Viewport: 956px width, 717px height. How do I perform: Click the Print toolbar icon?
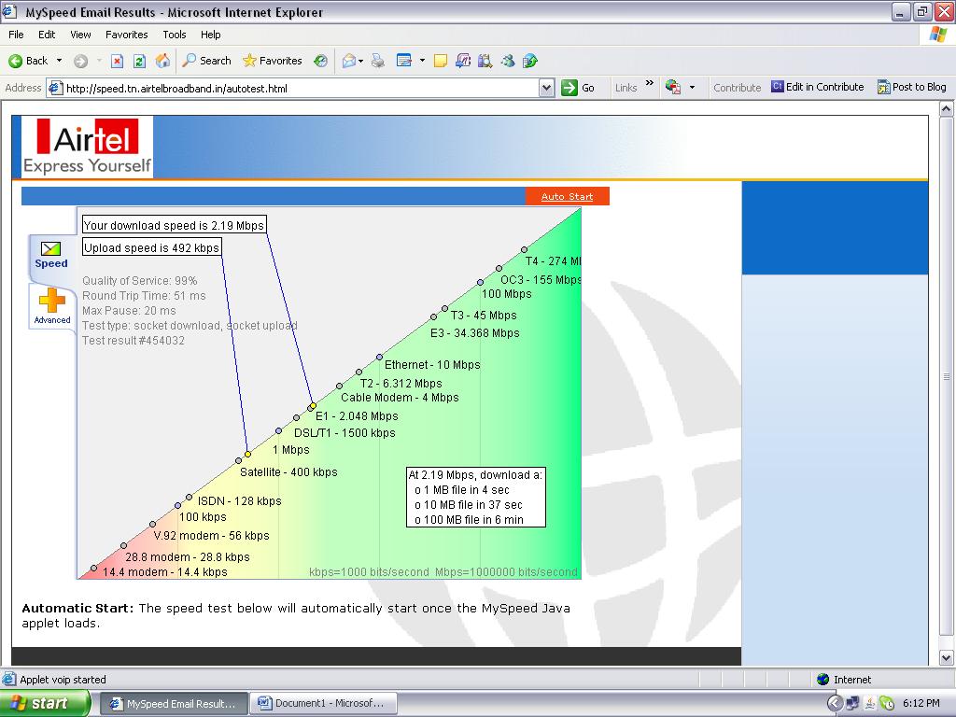pyautogui.click(x=378, y=61)
